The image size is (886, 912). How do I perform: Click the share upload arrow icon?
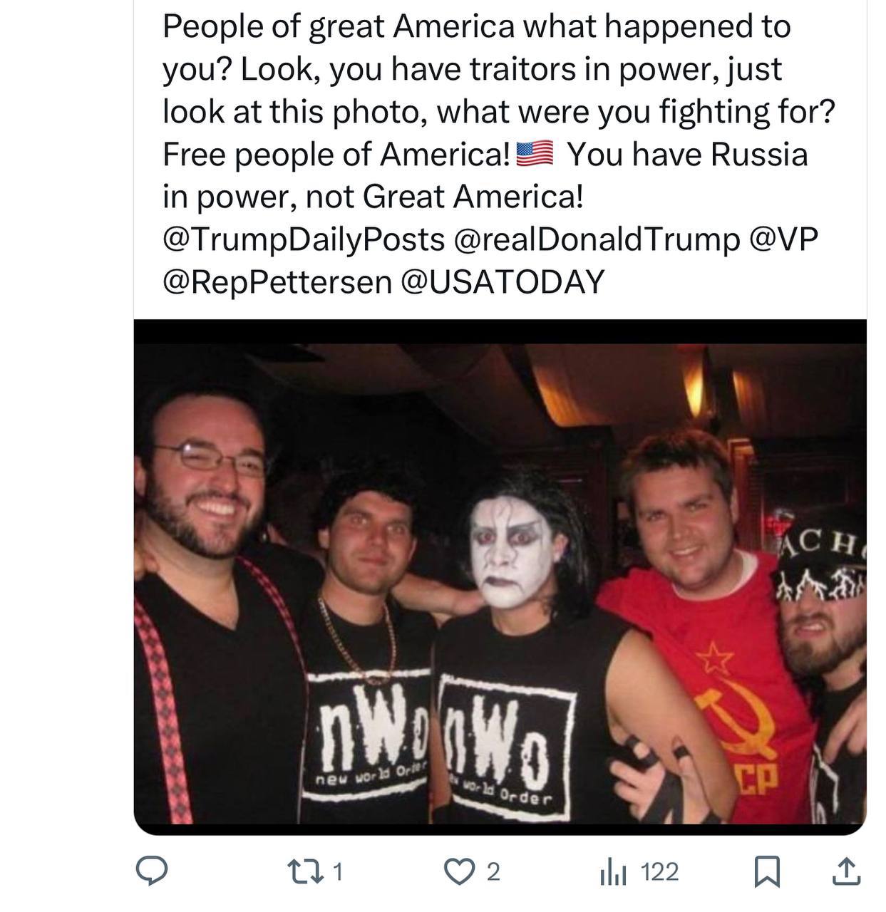pos(846,871)
